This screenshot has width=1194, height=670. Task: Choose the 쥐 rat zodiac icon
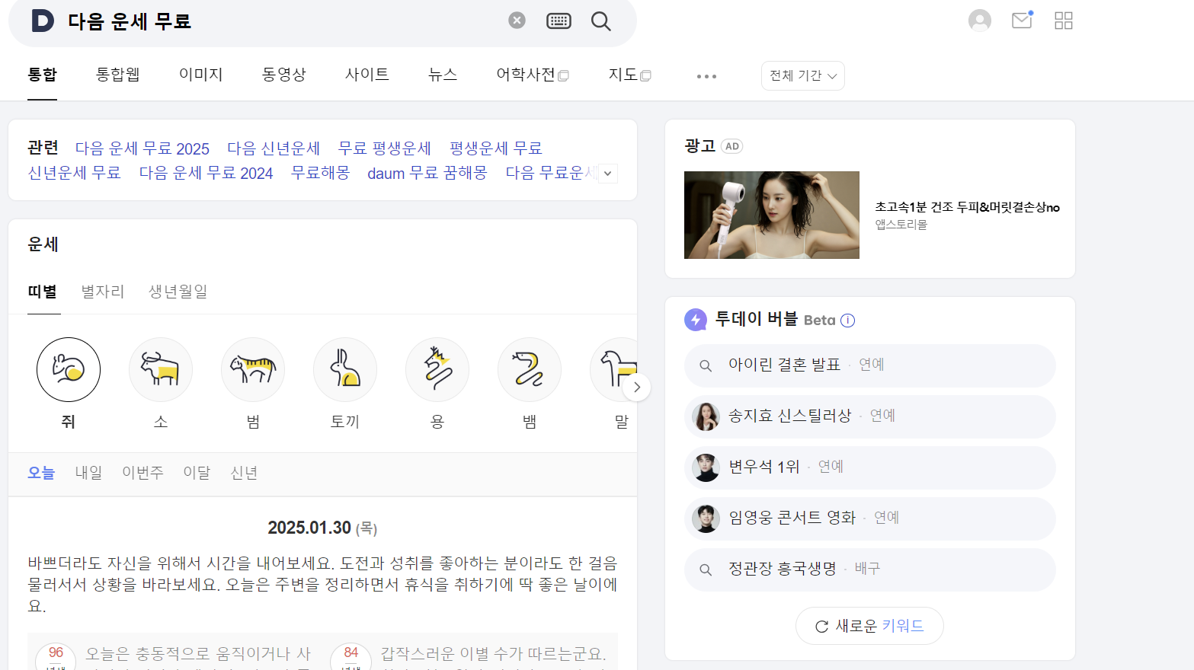(69, 370)
